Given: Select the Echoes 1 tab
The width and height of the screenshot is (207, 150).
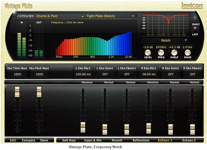Looking at the screenshot, I should tap(165, 140).
